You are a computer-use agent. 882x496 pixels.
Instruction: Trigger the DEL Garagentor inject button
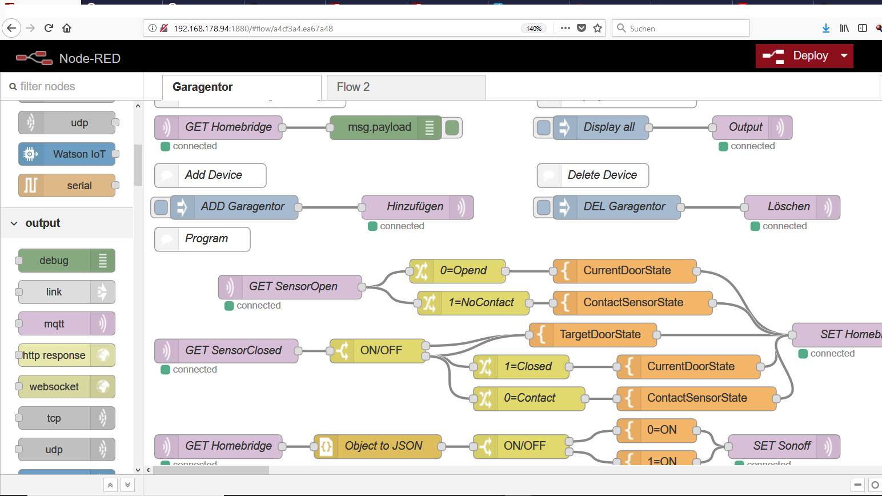(543, 207)
